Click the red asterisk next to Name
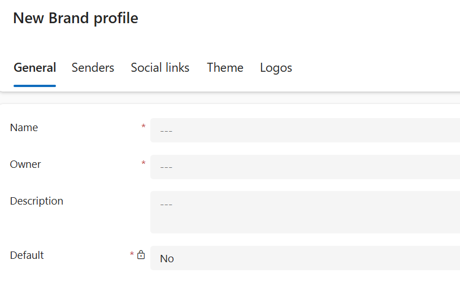This screenshot has width=460, height=282. coord(144,126)
